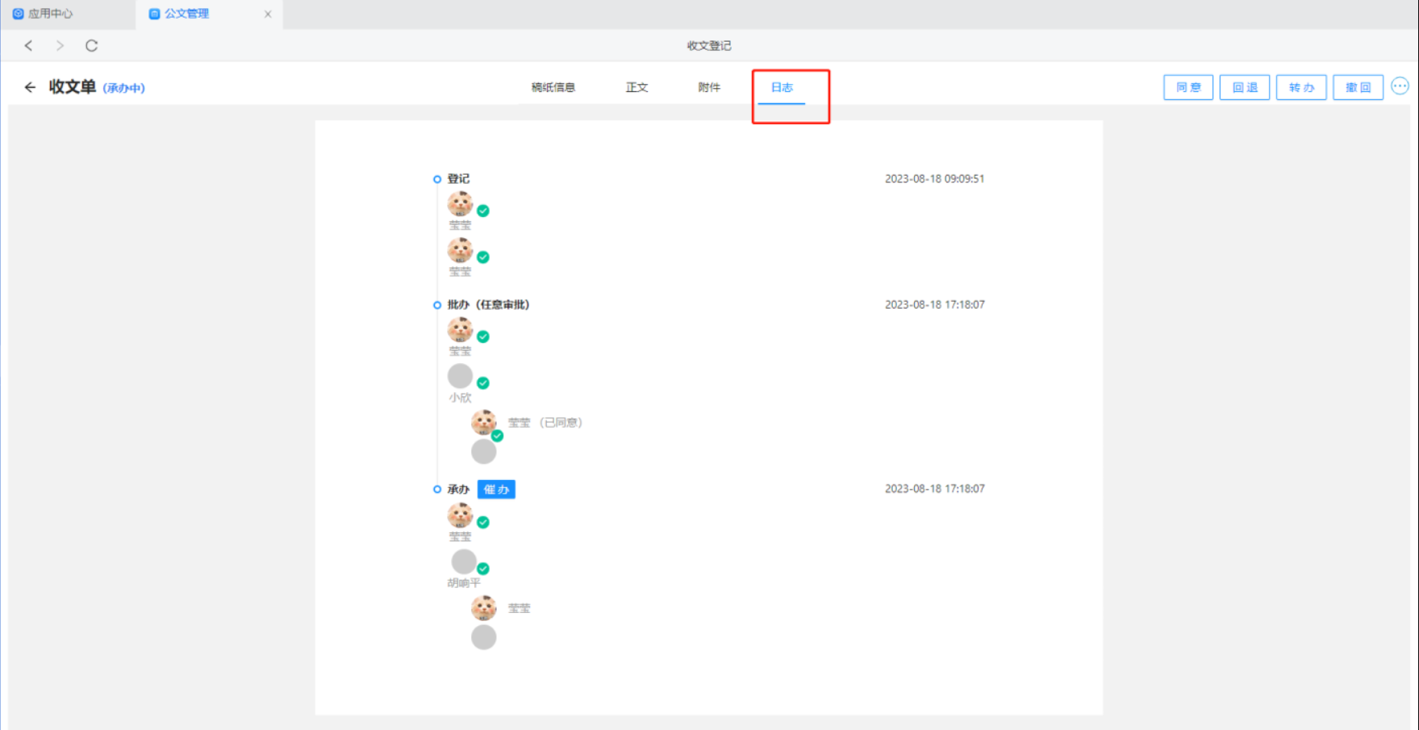Close the 公文管理 tab
The width and height of the screenshot is (1419, 730).
pyautogui.click(x=268, y=14)
